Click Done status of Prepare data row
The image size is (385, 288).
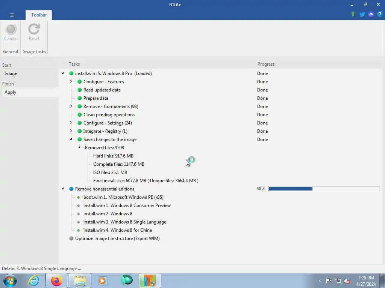pos(262,98)
